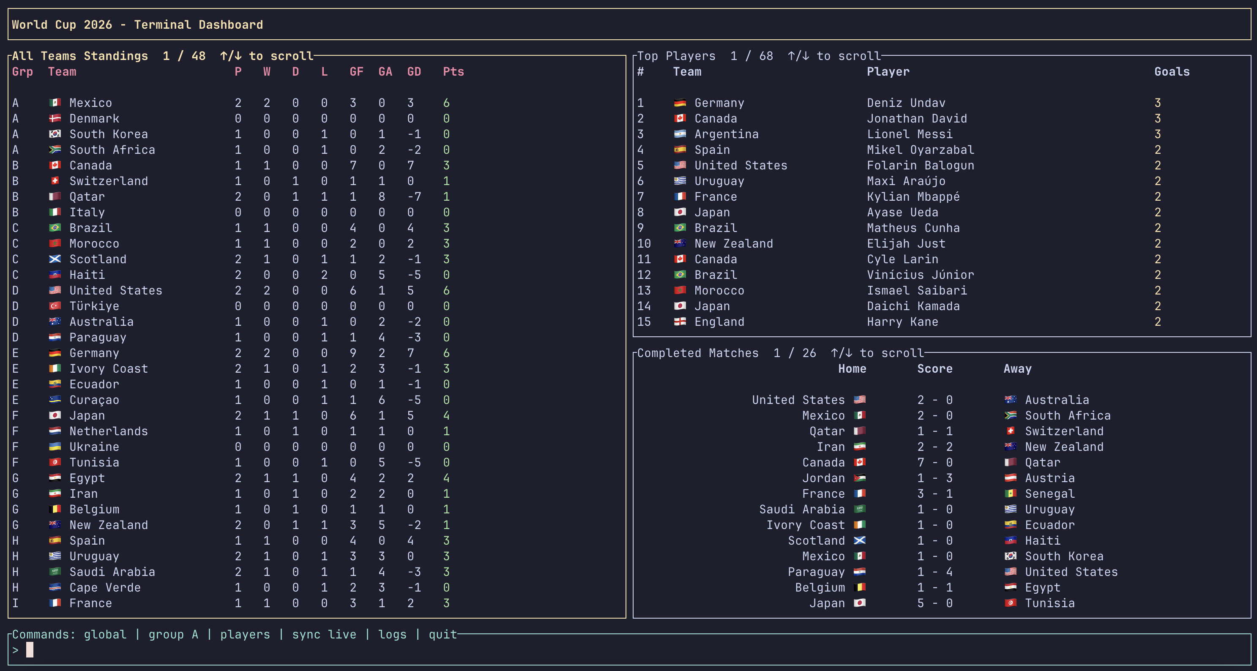Image resolution: width=1257 pixels, height=671 pixels.
Task: Click the 7 - 0 score for Canada vs Qatar
Action: (x=935, y=462)
